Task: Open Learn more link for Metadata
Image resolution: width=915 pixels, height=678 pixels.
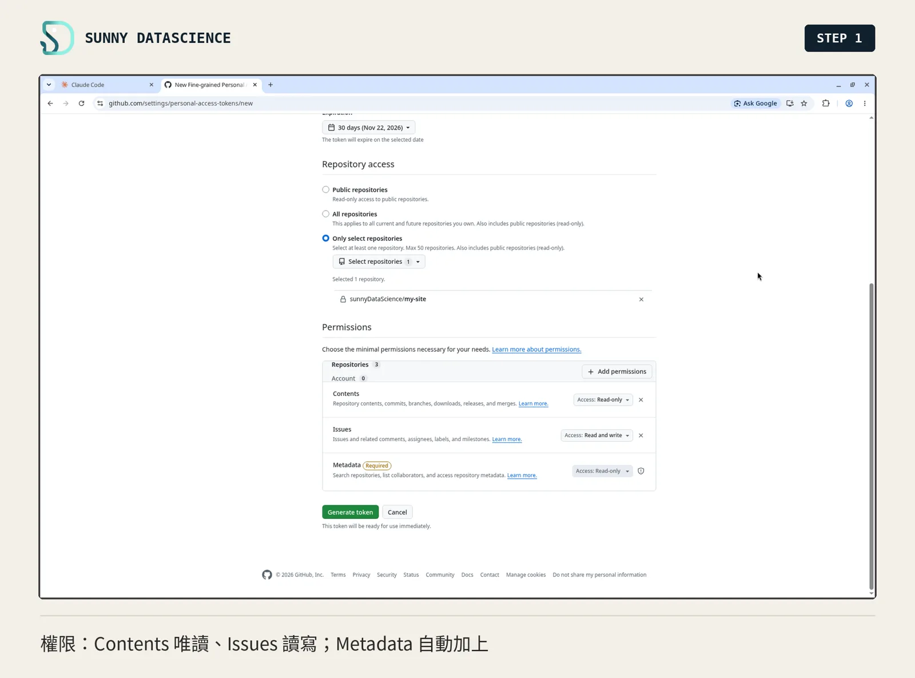Action: [x=522, y=475]
